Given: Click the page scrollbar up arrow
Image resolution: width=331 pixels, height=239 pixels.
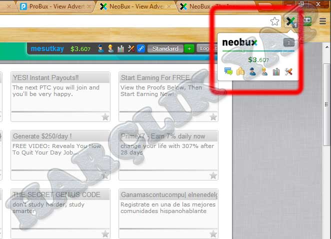Looking at the screenshot, I should click(x=327, y=47).
